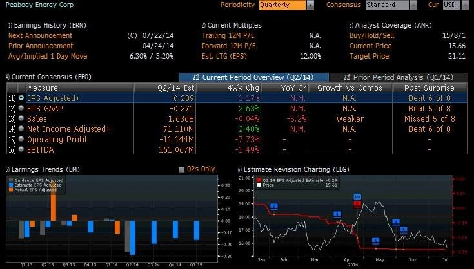Click the Sales measure name
Image resolution: width=474 pixels, height=269 pixels.
coord(37,118)
